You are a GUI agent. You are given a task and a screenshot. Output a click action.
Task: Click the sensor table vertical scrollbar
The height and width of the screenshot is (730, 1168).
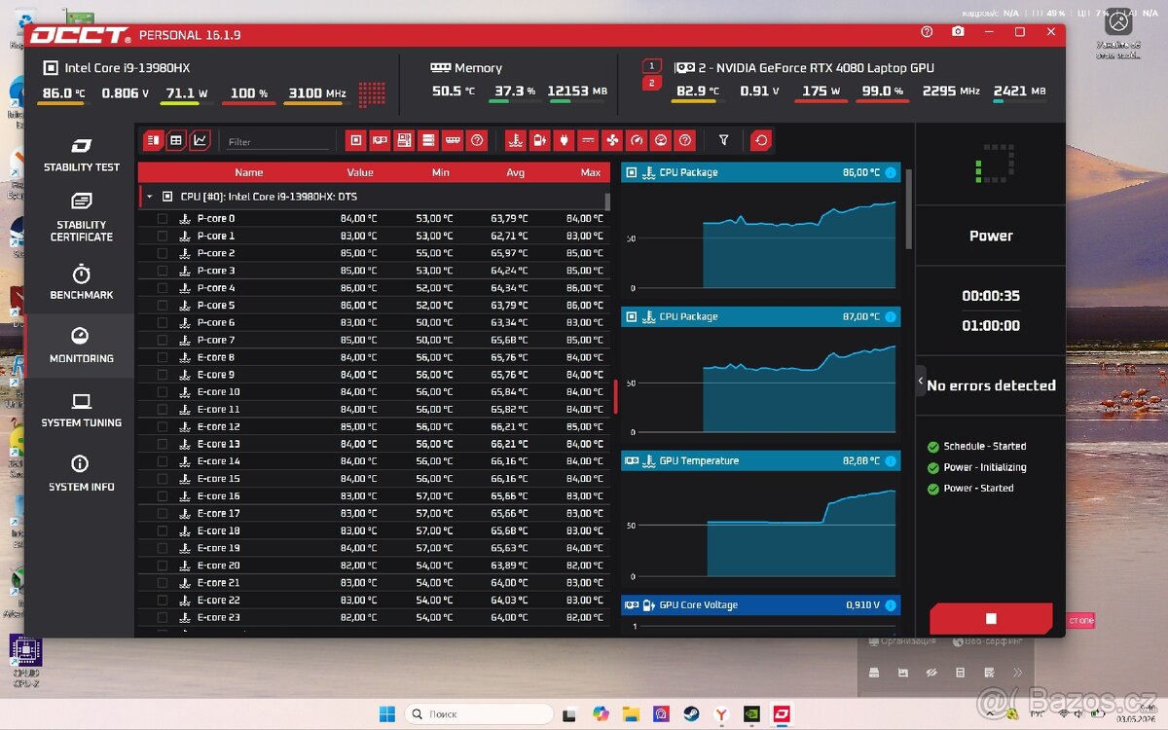tap(607, 201)
